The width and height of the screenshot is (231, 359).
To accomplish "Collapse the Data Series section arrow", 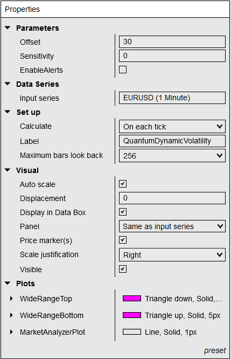I will click(x=8, y=84).
